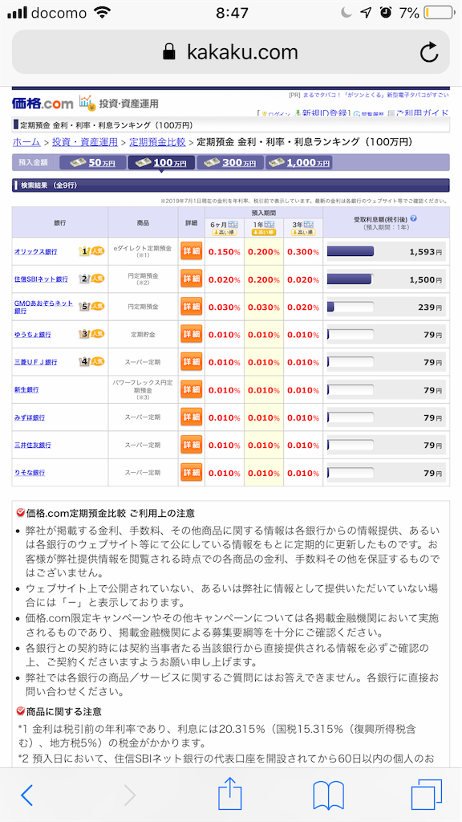Select the 定期貯金 product text
Image resolution: width=462 pixels, height=822 pixels.
(143, 335)
